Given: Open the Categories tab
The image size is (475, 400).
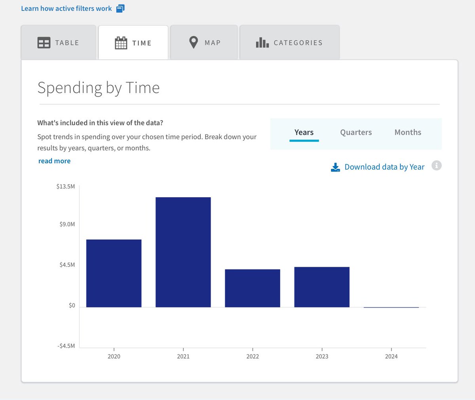Looking at the screenshot, I should pos(289,43).
